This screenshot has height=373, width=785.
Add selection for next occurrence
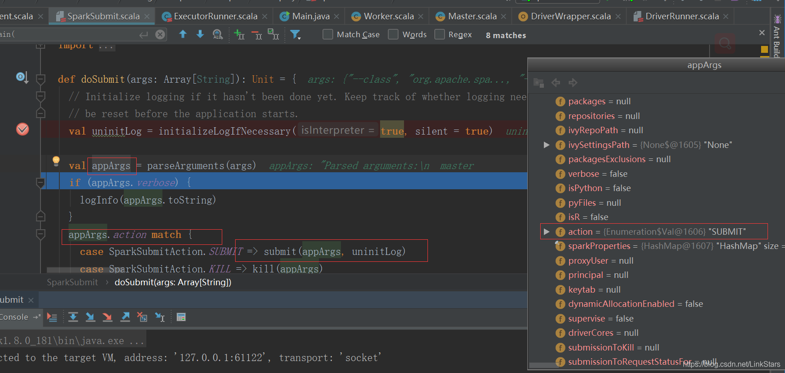[x=239, y=34]
